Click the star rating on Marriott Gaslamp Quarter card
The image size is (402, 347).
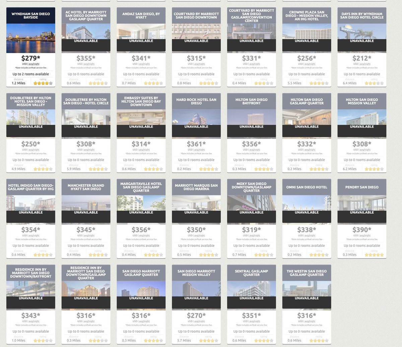click(x=153, y=341)
